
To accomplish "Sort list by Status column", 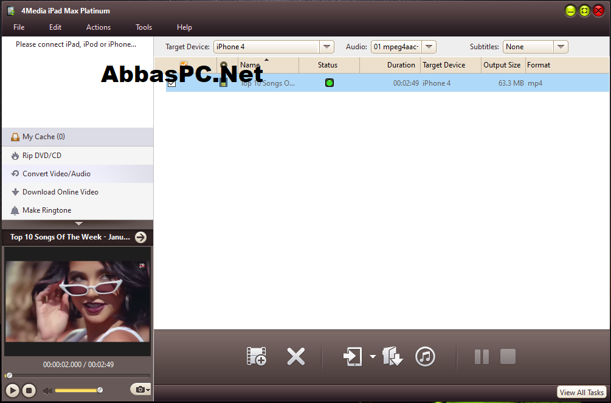I will (x=329, y=65).
